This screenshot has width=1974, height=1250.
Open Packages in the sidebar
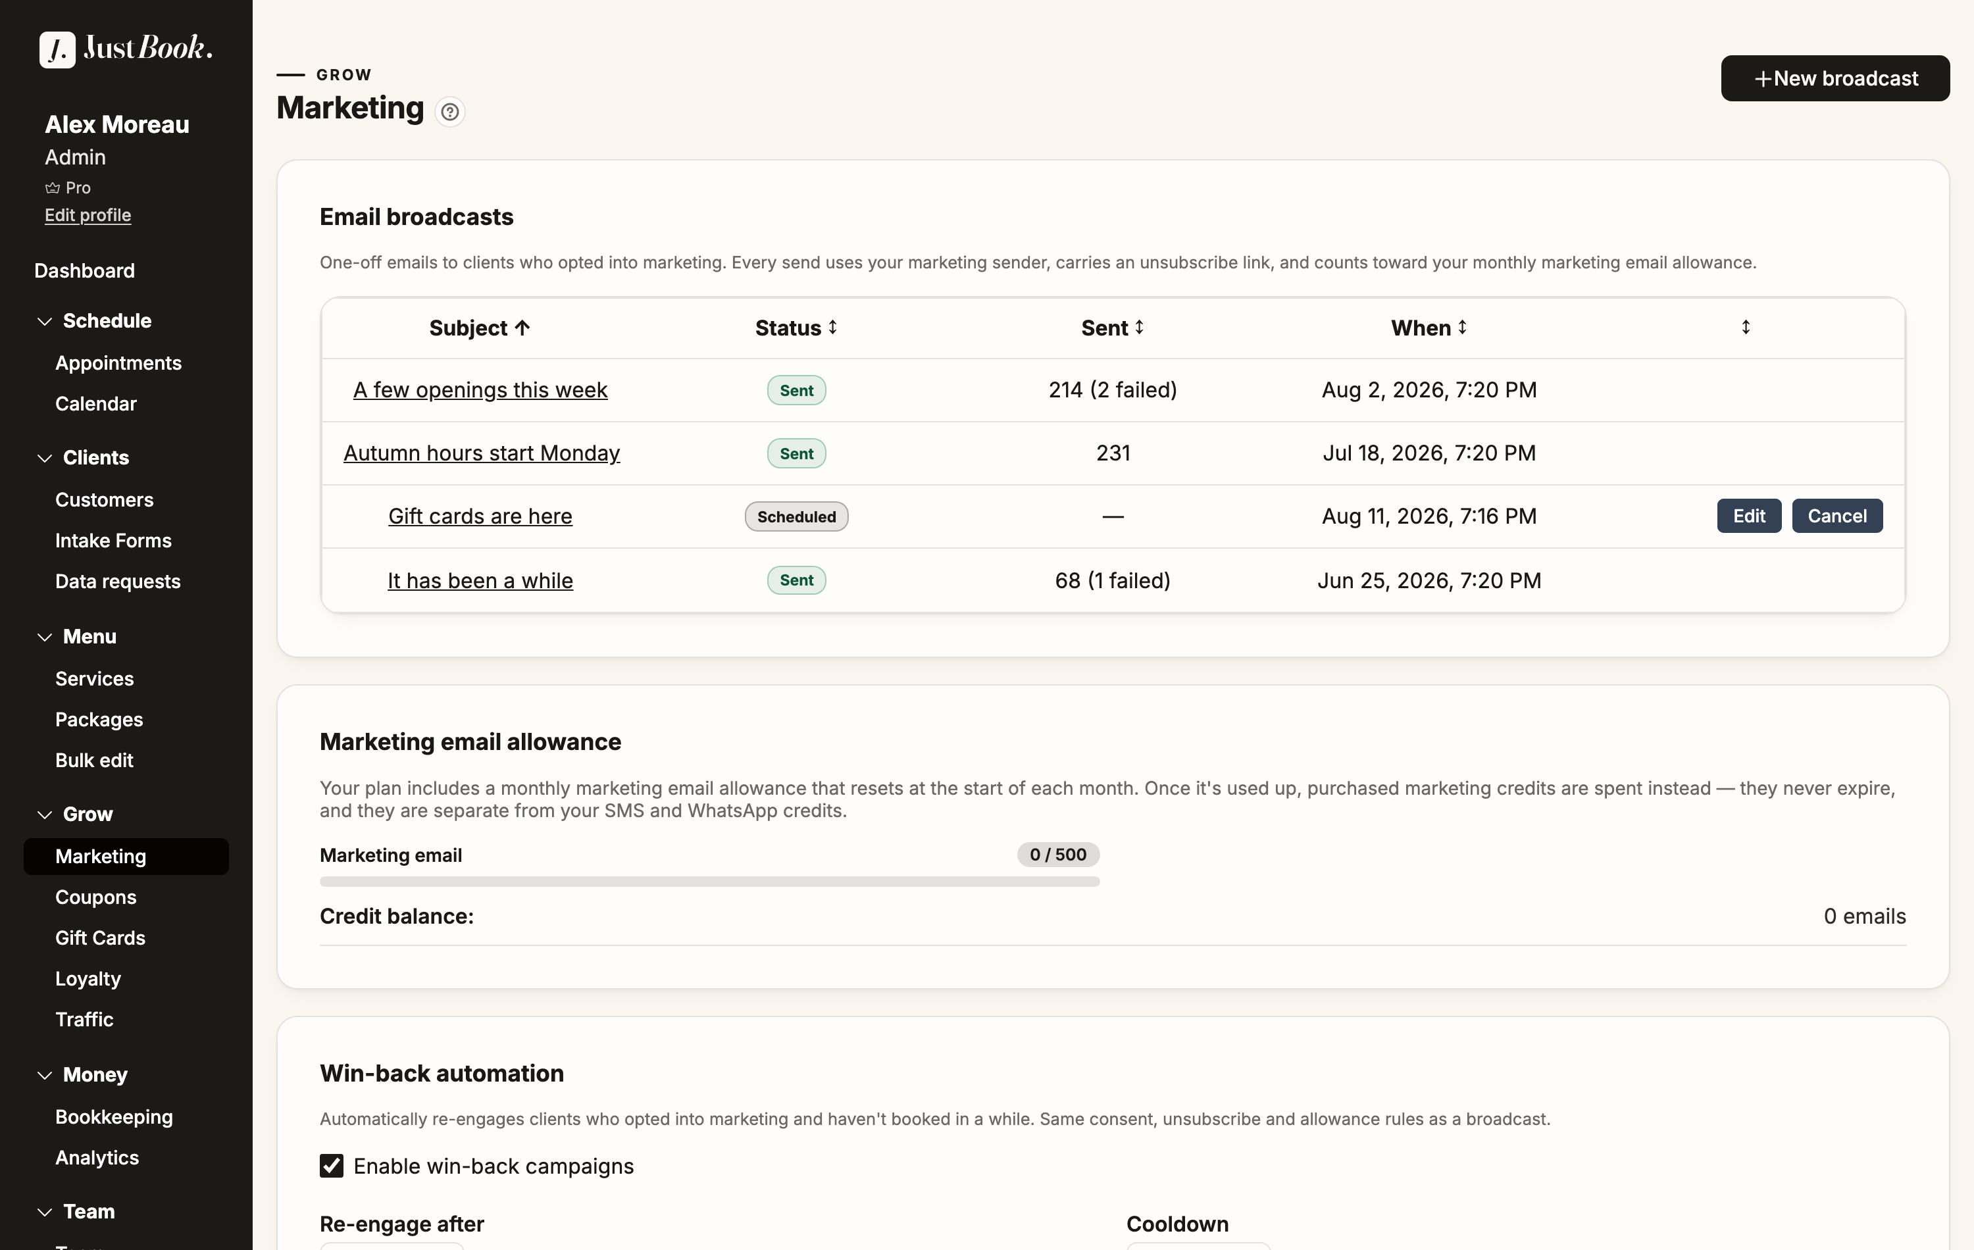point(99,720)
